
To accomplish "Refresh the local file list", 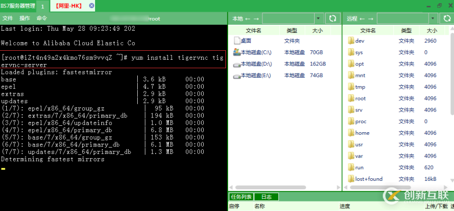I will coord(333,19).
